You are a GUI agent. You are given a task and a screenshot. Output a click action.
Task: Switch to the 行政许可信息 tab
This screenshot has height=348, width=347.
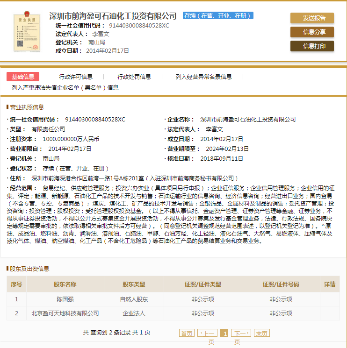click(76, 77)
